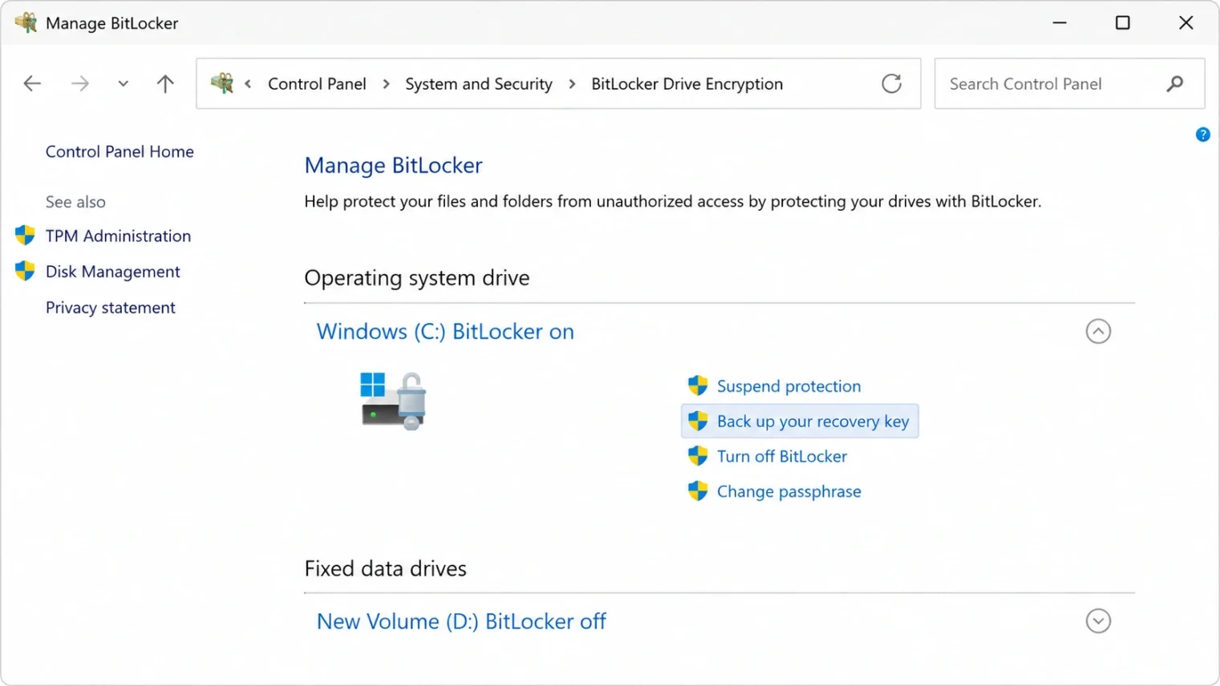Screen dimensions: 1220x686
Task: Click shield icon next to Change passphrase
Action: pyautogui.click(x=698, y=490)
